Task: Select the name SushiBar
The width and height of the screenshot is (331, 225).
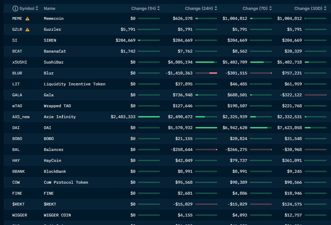Action: click(x=54, y=62)
